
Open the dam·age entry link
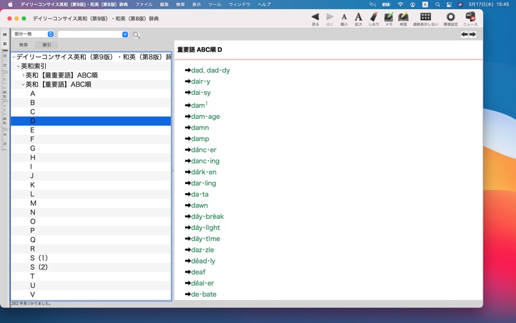click(205, 116)
